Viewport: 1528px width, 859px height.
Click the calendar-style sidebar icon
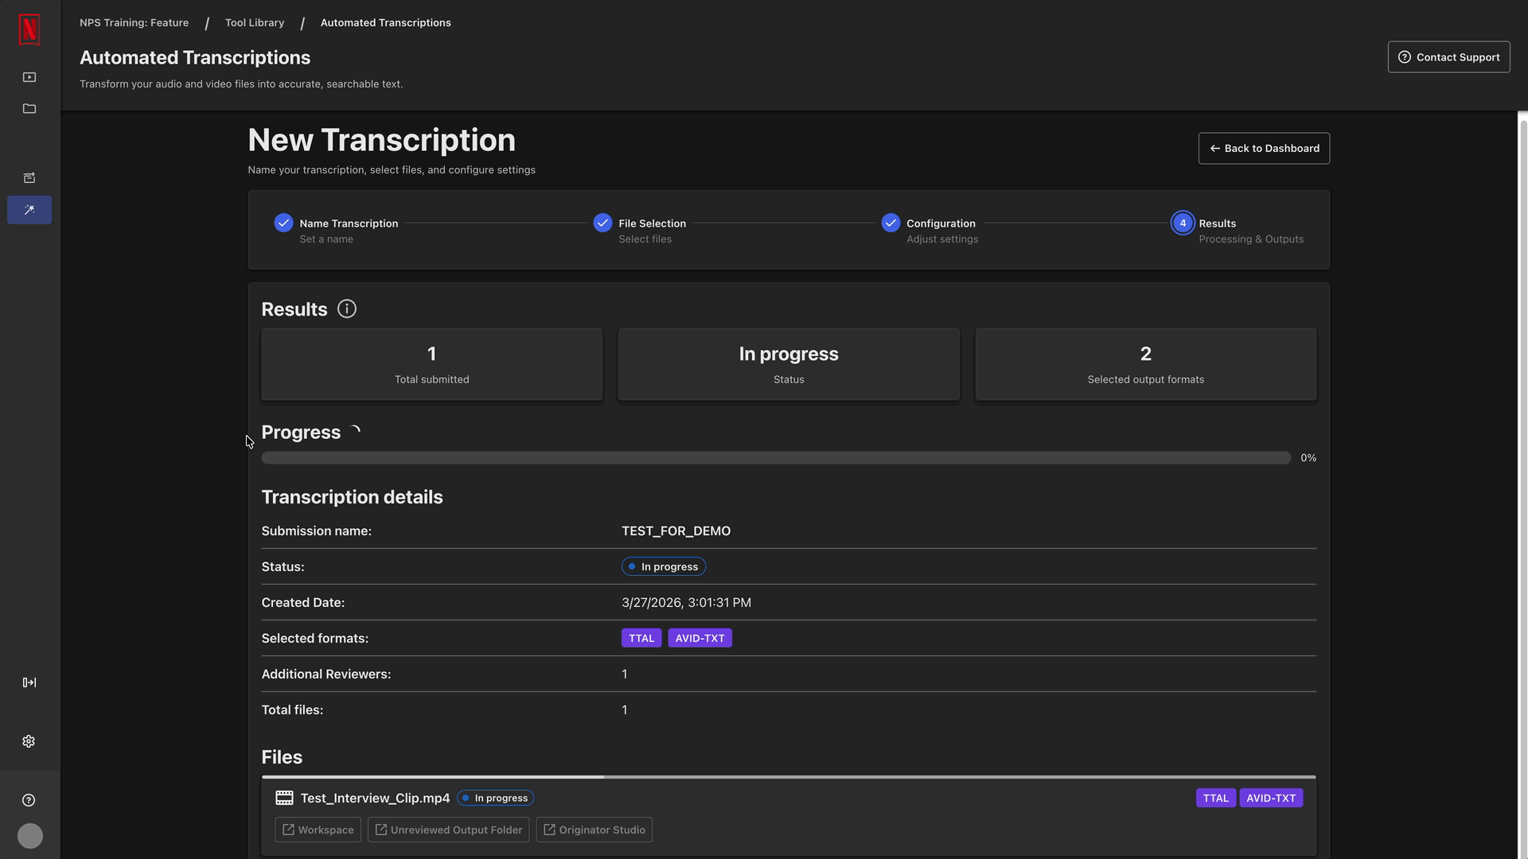(29, 178)
